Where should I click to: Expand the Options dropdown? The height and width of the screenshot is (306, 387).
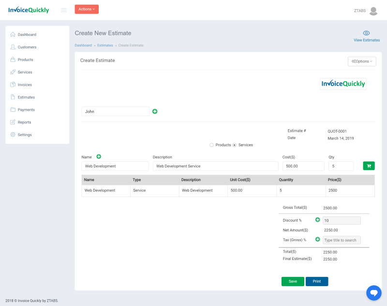(361, 61)
